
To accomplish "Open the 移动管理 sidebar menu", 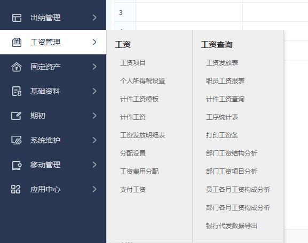I will (x=53, y=165).
